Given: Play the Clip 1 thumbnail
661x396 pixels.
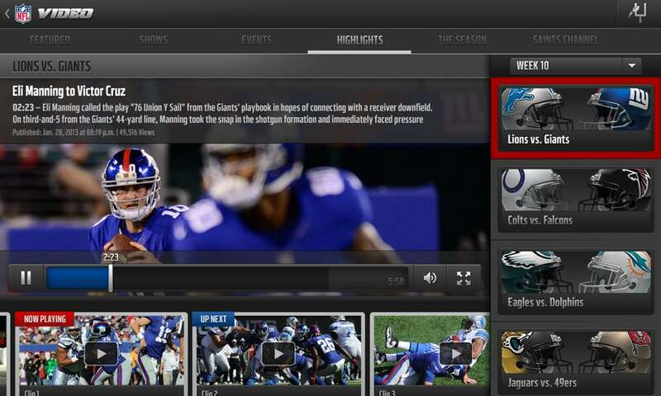Looking at the screenshot, I should 102,352.
